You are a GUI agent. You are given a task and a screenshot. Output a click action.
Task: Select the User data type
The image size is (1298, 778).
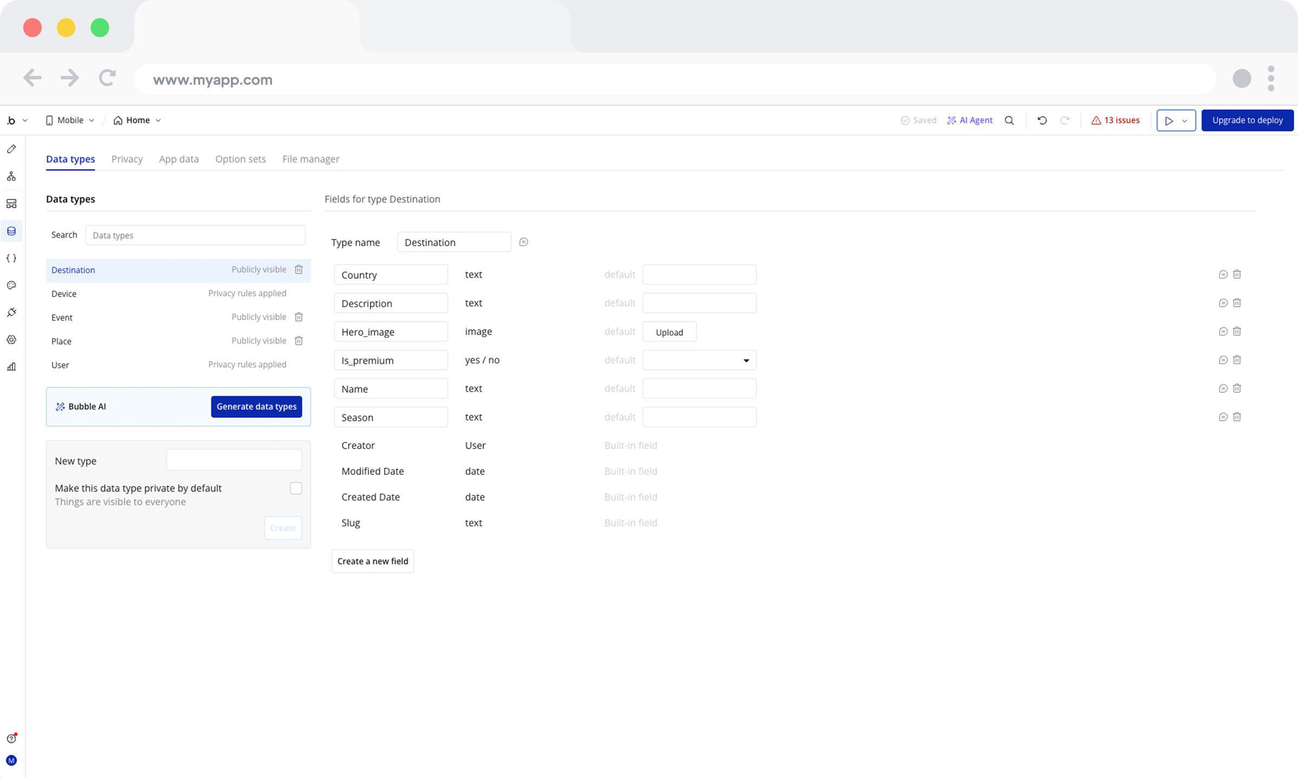click(x=60, y=365)
